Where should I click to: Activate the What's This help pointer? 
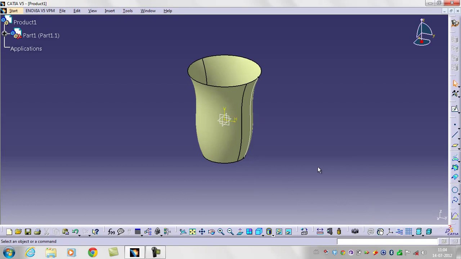(95, 232)
